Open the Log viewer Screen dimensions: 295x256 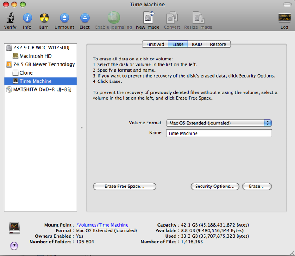click(284, 18)
